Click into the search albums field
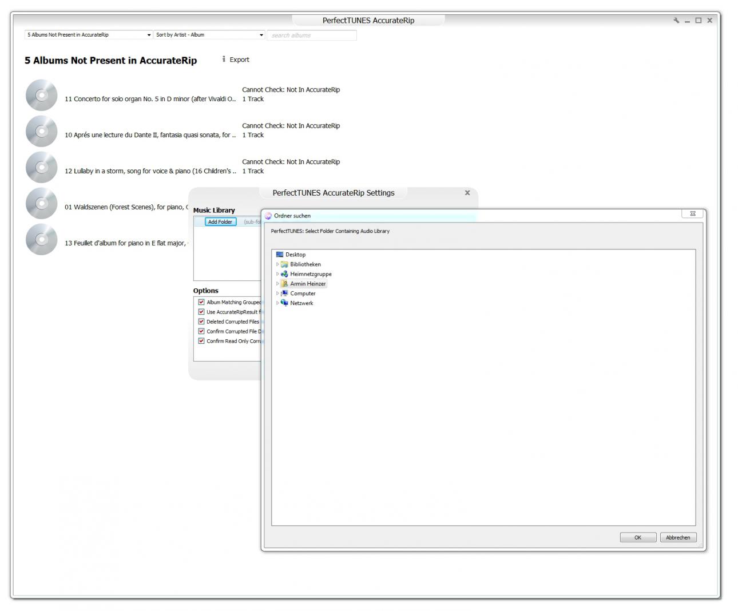Image resolution: width=738 pixels, height=611 pixels. [312, 35]
